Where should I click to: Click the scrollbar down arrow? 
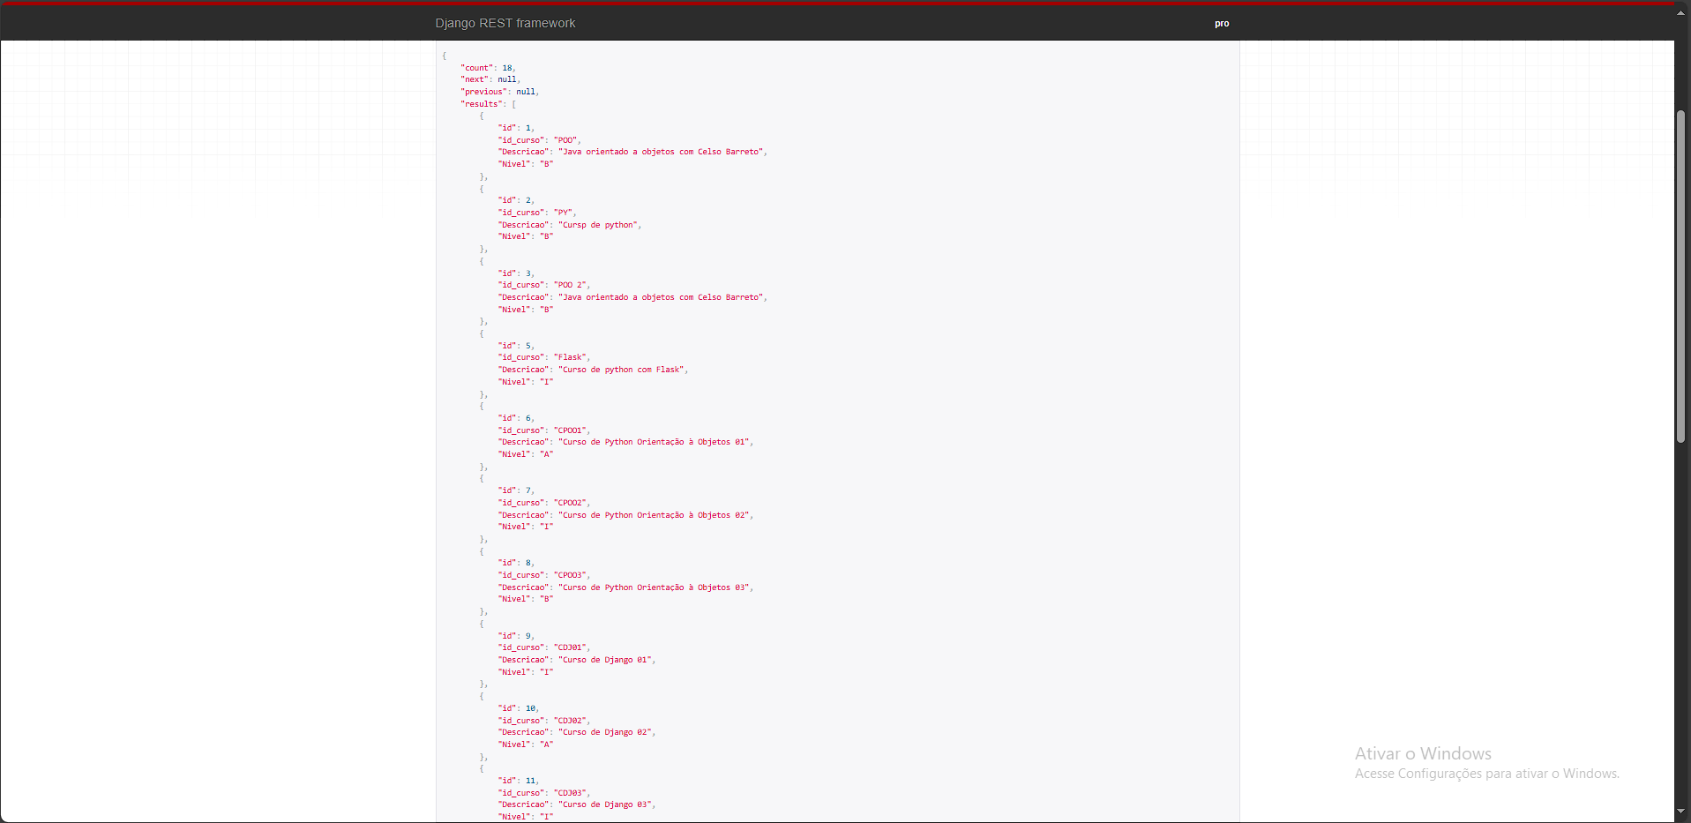(1681, 812)
